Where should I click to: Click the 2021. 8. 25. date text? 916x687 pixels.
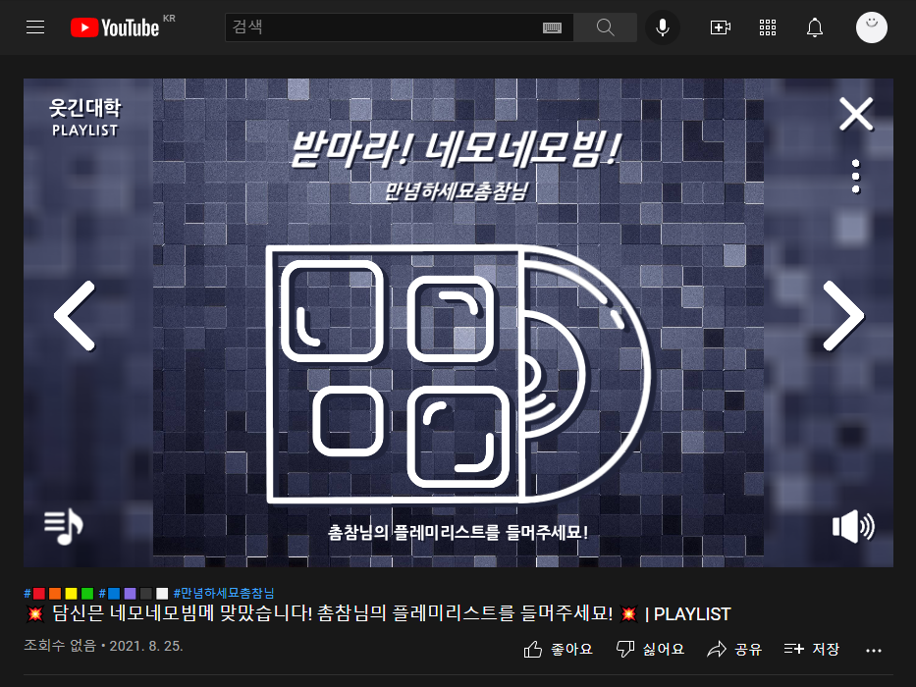(x=146, y=646)
